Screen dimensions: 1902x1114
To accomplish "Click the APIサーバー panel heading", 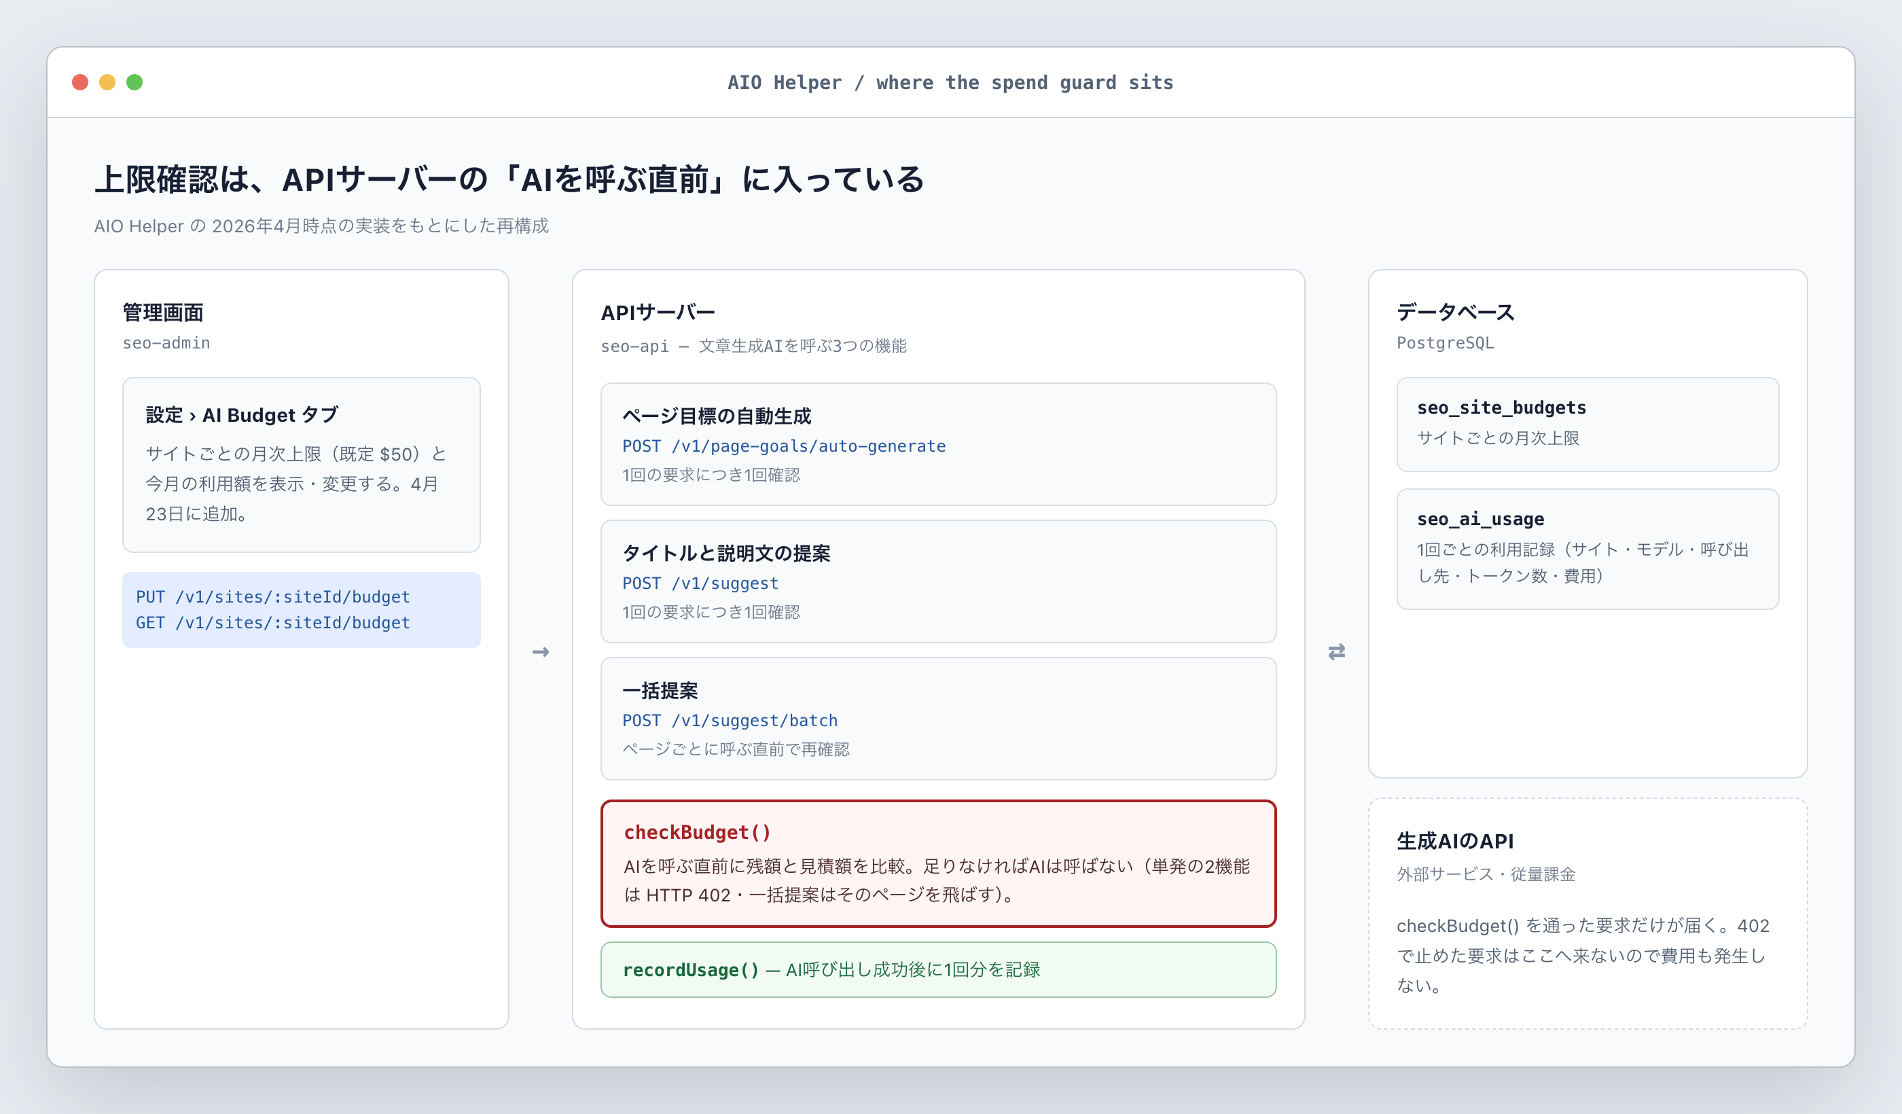I will pos(658,312).
